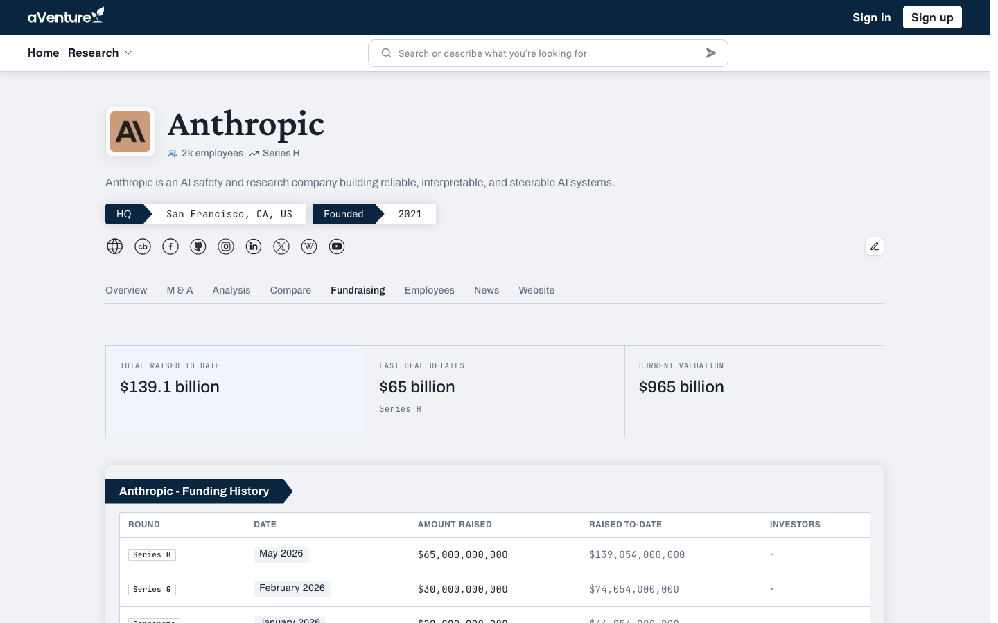Visit the Facebook page icon
This screenshot has width=998, height=623.
pyautogui.click(x=170, y=246)
